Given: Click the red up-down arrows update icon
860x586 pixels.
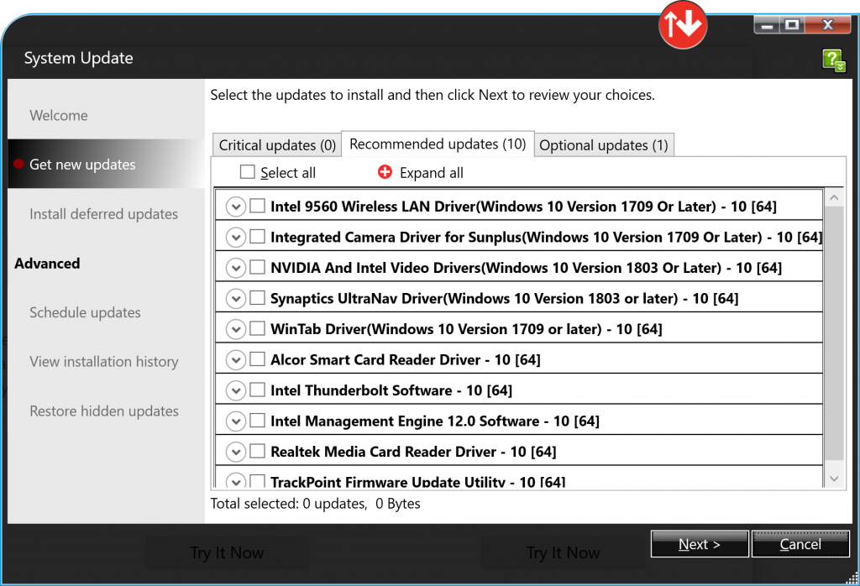Looking at the screenshot, I should pos(683,24).
